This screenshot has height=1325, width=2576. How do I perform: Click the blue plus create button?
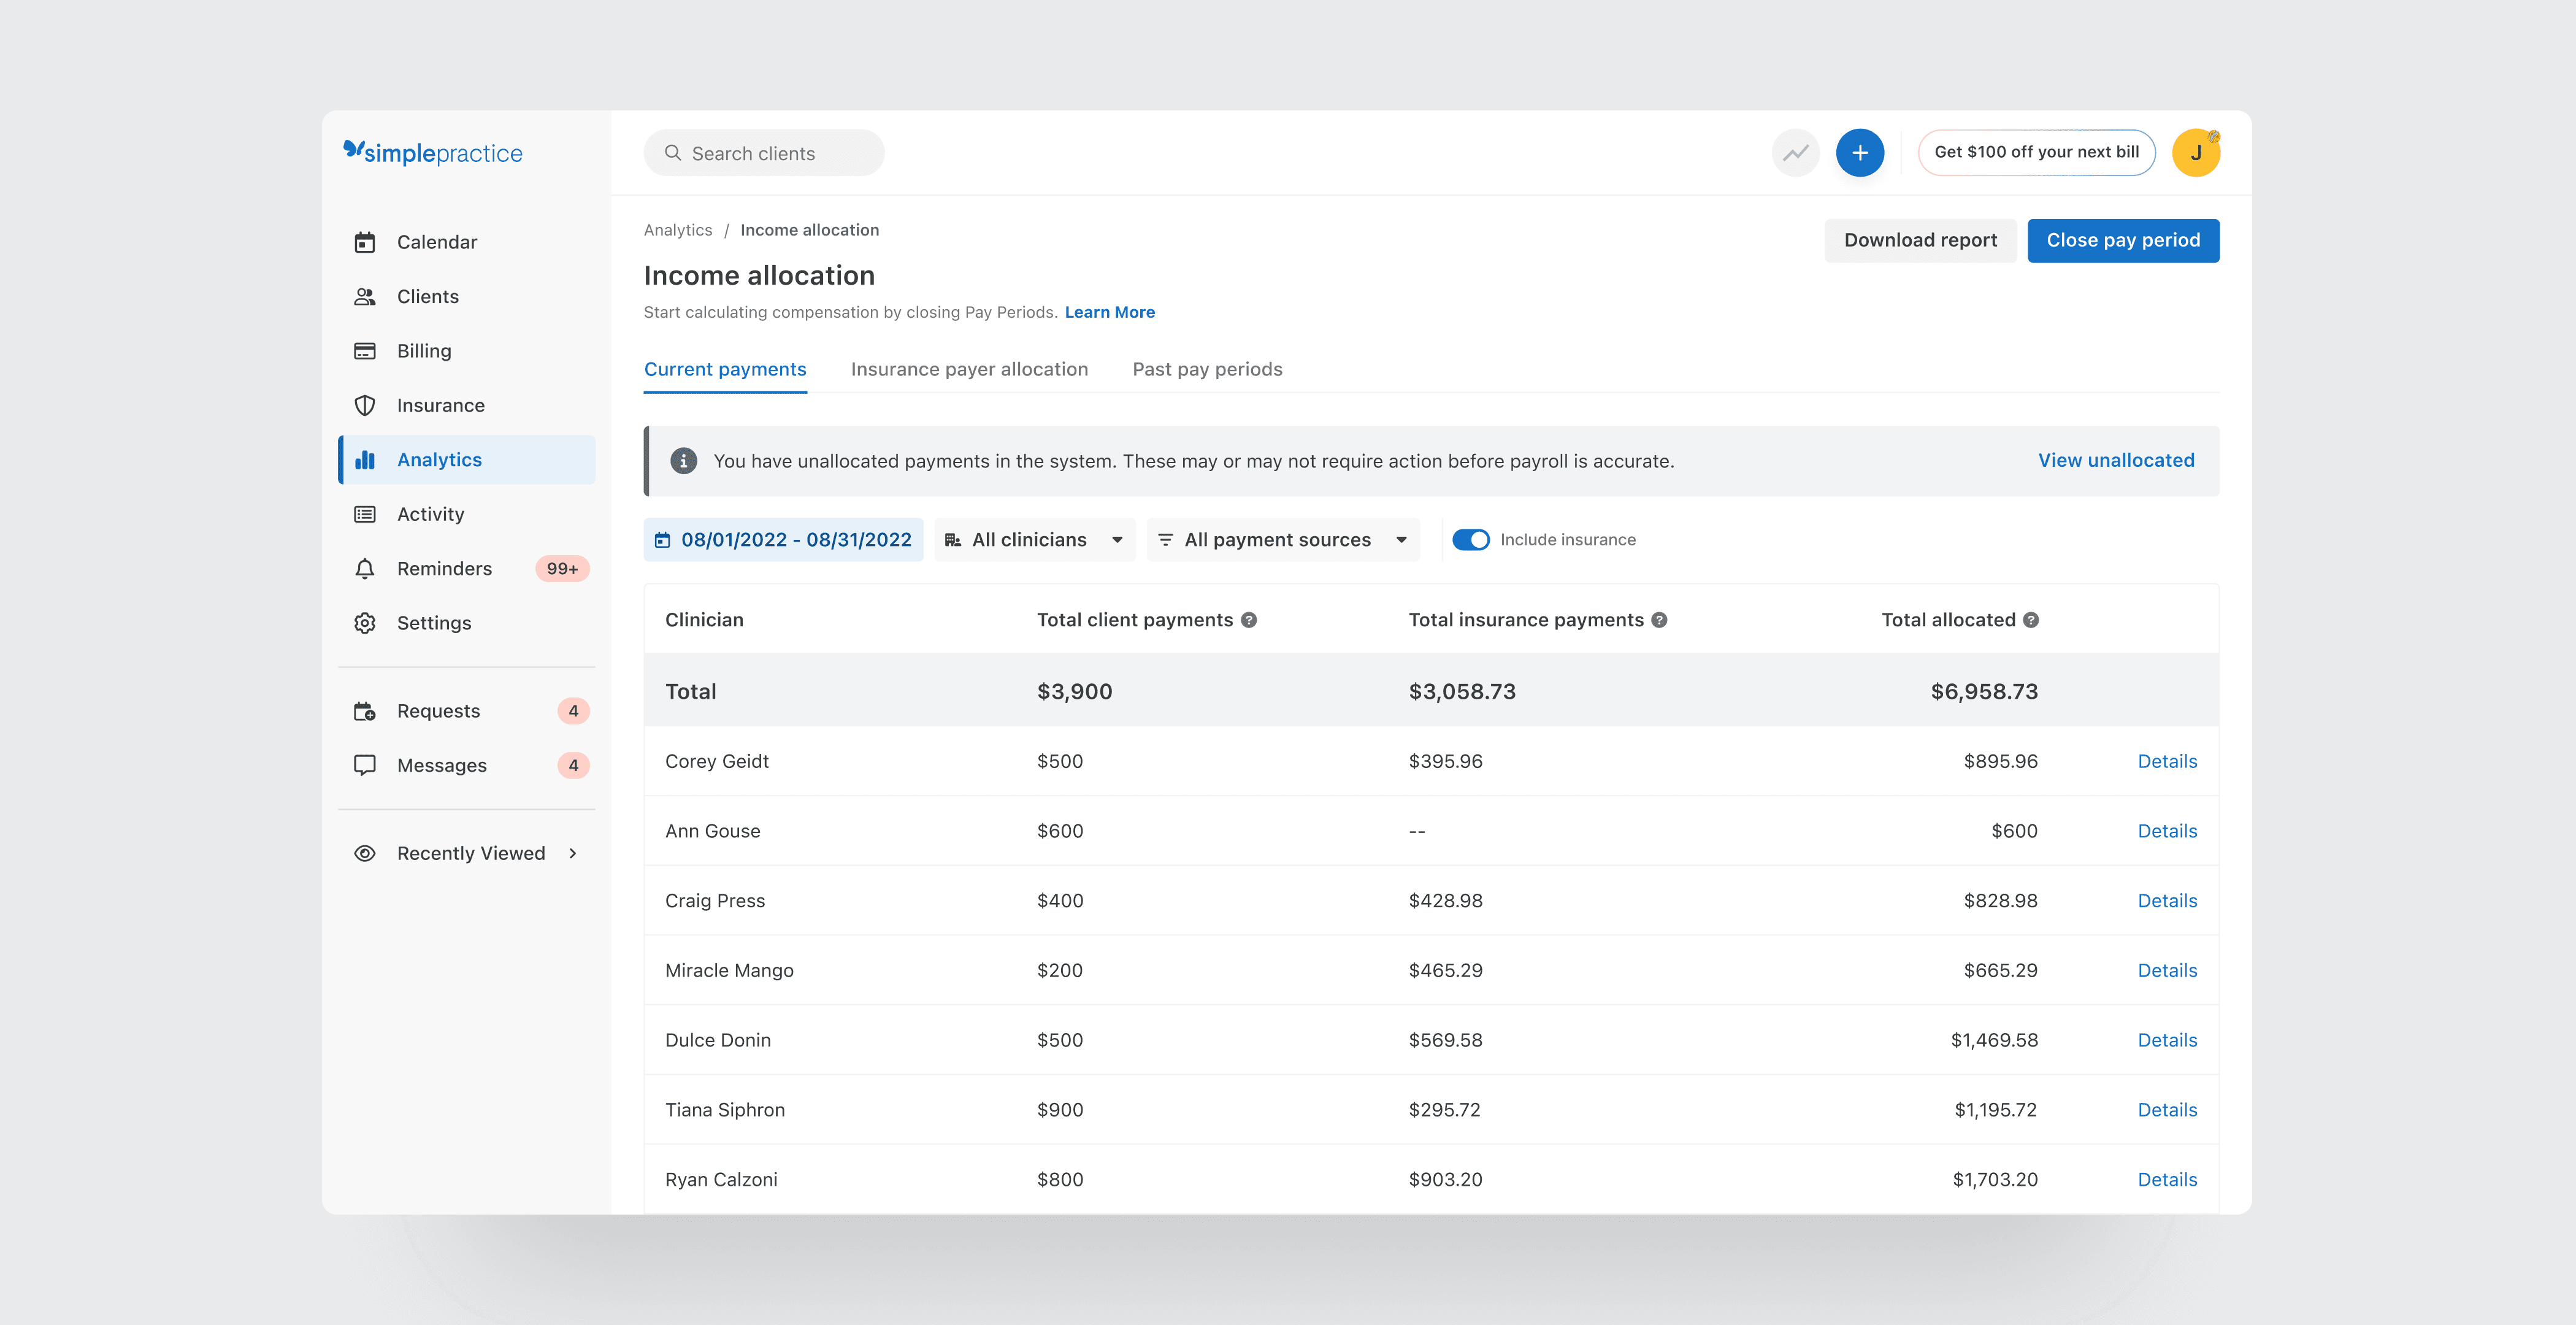coord(1859,153)
